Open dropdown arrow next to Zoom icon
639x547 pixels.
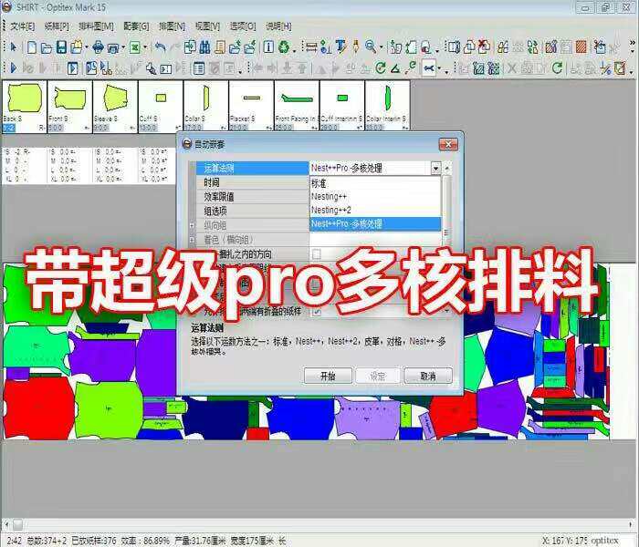[x=381, y=47]
